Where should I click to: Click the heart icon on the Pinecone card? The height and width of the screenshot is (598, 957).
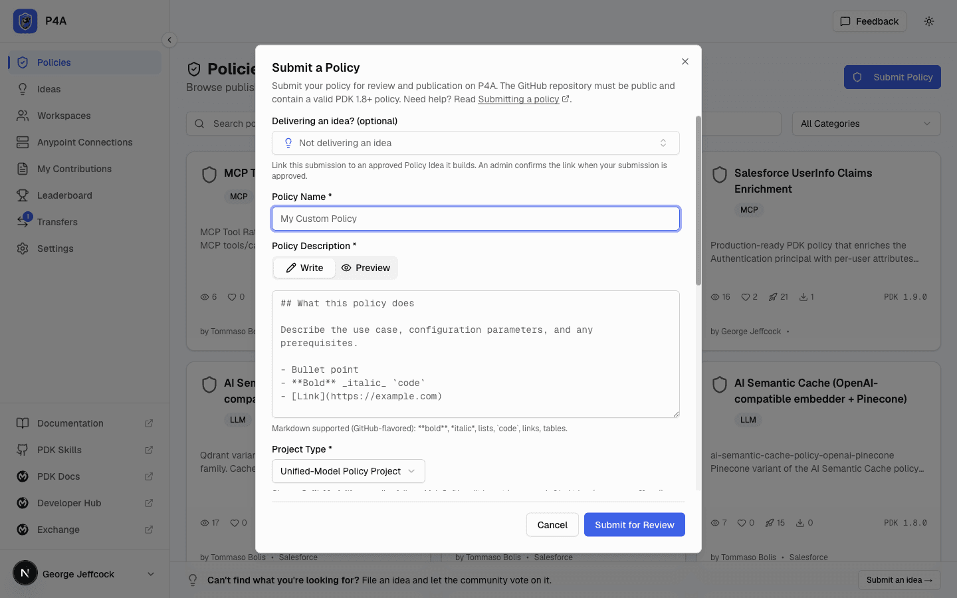tap(742, 523)
